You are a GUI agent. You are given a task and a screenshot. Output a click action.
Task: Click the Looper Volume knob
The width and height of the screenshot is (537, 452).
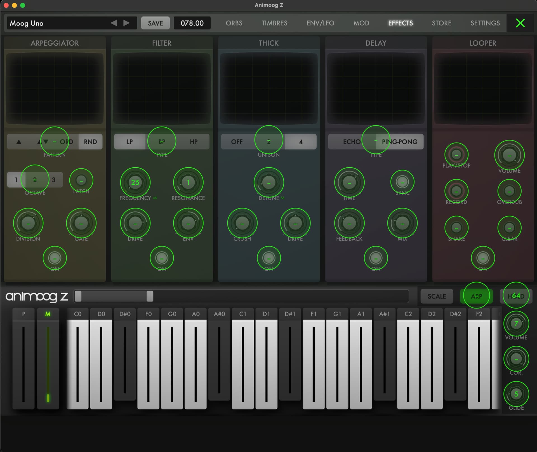tap(509, 155)
